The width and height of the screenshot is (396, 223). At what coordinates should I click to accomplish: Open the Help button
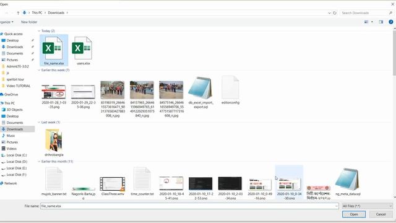pyautogui.click(x=390, y=22)
